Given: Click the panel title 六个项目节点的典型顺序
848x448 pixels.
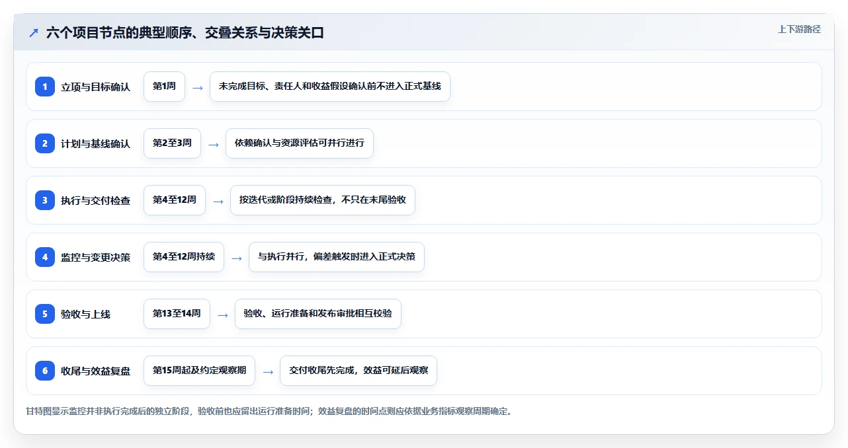Looking at the screenshot, I should coord(185,32).
